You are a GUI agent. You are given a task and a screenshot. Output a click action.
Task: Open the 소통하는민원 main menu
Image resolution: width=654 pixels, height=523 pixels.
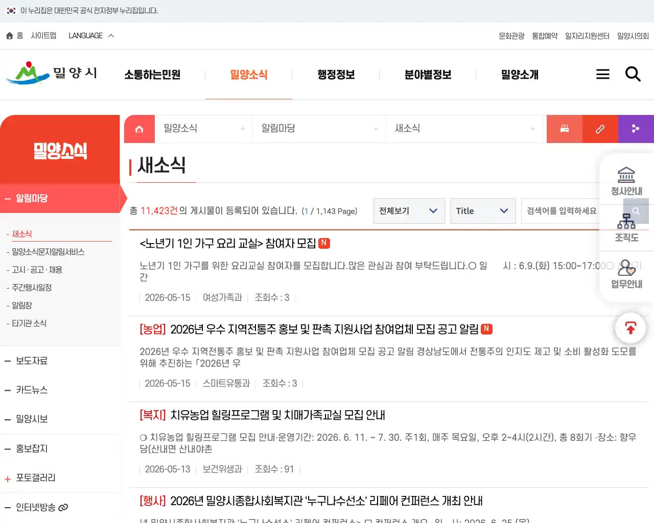[x=152, y=75]
